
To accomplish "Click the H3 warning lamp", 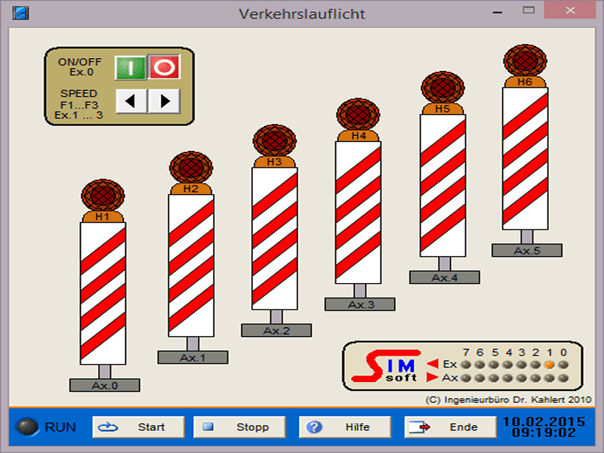I will [274, 141].
